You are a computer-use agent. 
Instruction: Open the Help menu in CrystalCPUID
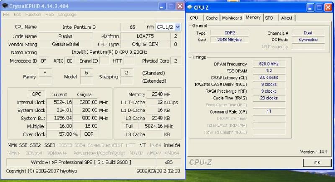[49, 15]
